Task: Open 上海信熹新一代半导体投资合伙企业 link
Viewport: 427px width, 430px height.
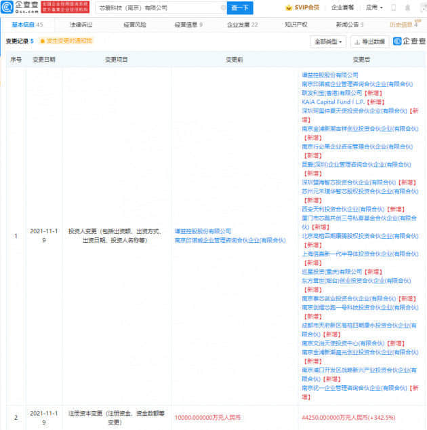Action: (x=360, y=254)
